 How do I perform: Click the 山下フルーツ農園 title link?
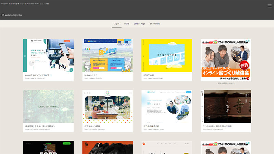tap(92, 126)
